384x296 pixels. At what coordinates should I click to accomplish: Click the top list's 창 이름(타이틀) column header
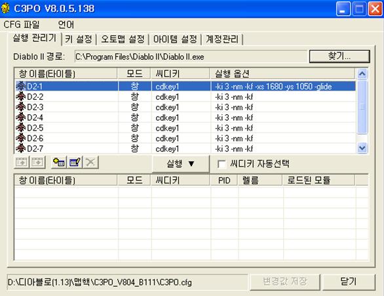tap(66, 74)
